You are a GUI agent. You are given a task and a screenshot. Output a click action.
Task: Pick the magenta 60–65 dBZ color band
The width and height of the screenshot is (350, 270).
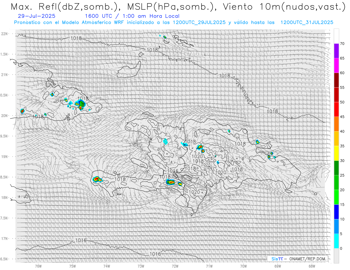tap(336, 66)
